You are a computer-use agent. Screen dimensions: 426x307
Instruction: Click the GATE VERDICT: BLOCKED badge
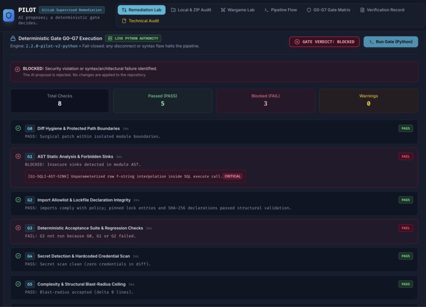(x=325, y=42)
